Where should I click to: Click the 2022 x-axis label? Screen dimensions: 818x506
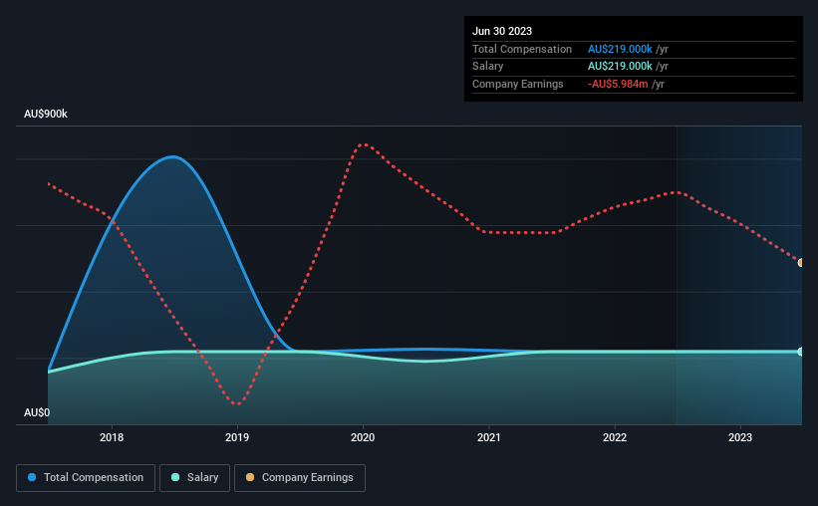615,437
